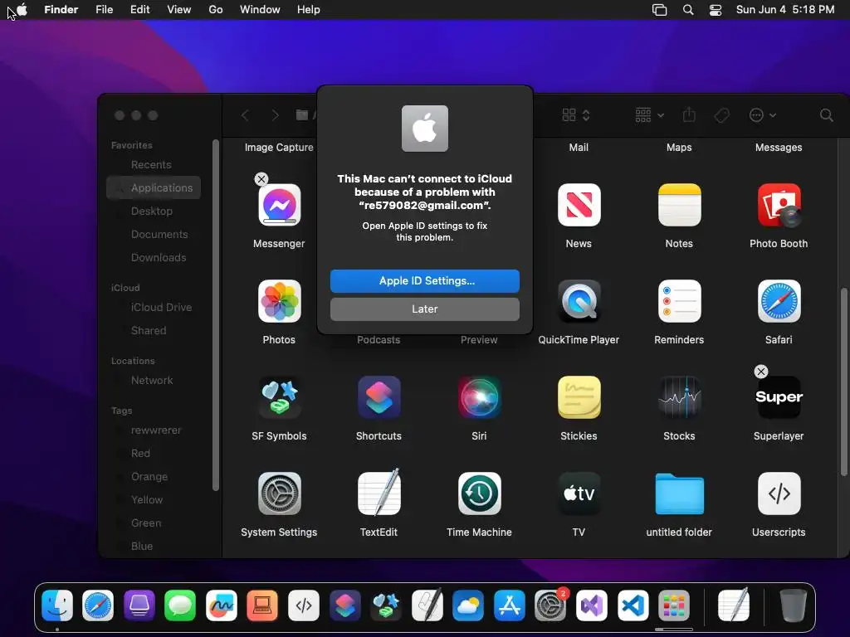Open the Go menu
The image size is (850, 637).
click(216, 9)
